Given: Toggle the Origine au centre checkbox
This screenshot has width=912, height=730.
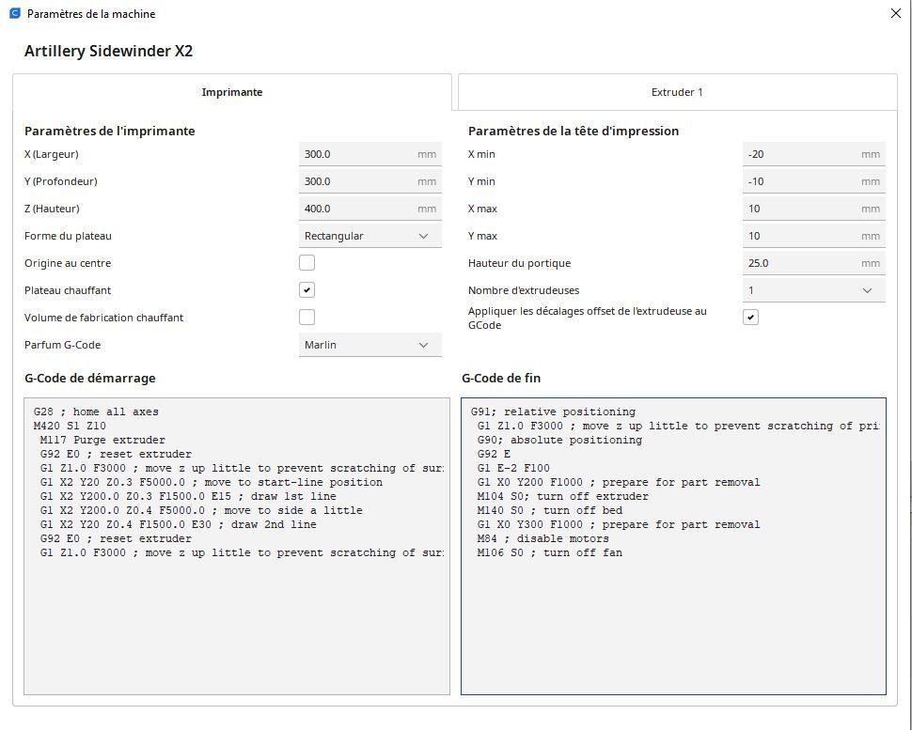Looking at the screenshot, I should point(307,263).
